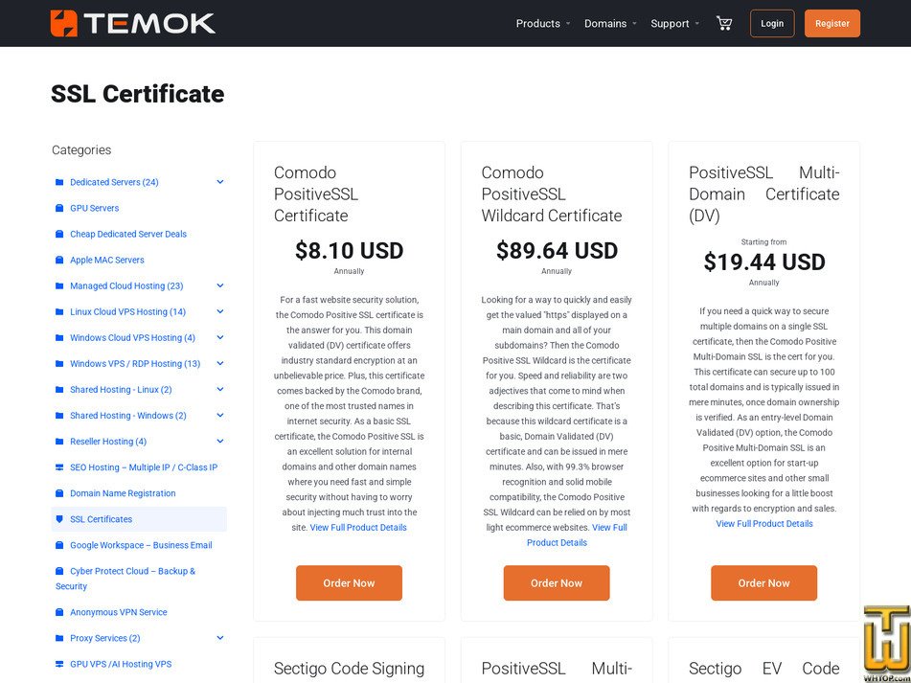Click the monitor icon beside SEO Hosting
This screenshot has height=683, width=911.
click(59, 467)
